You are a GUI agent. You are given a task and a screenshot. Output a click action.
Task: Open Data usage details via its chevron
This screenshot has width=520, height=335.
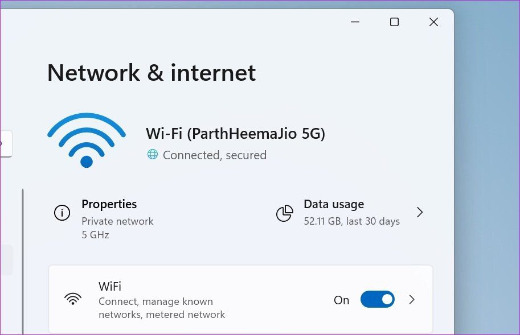(x=420, y=212)
